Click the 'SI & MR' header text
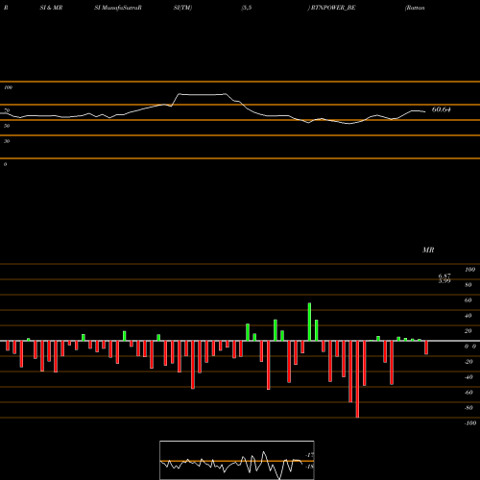The image size is (480, 480). (51, 8)
